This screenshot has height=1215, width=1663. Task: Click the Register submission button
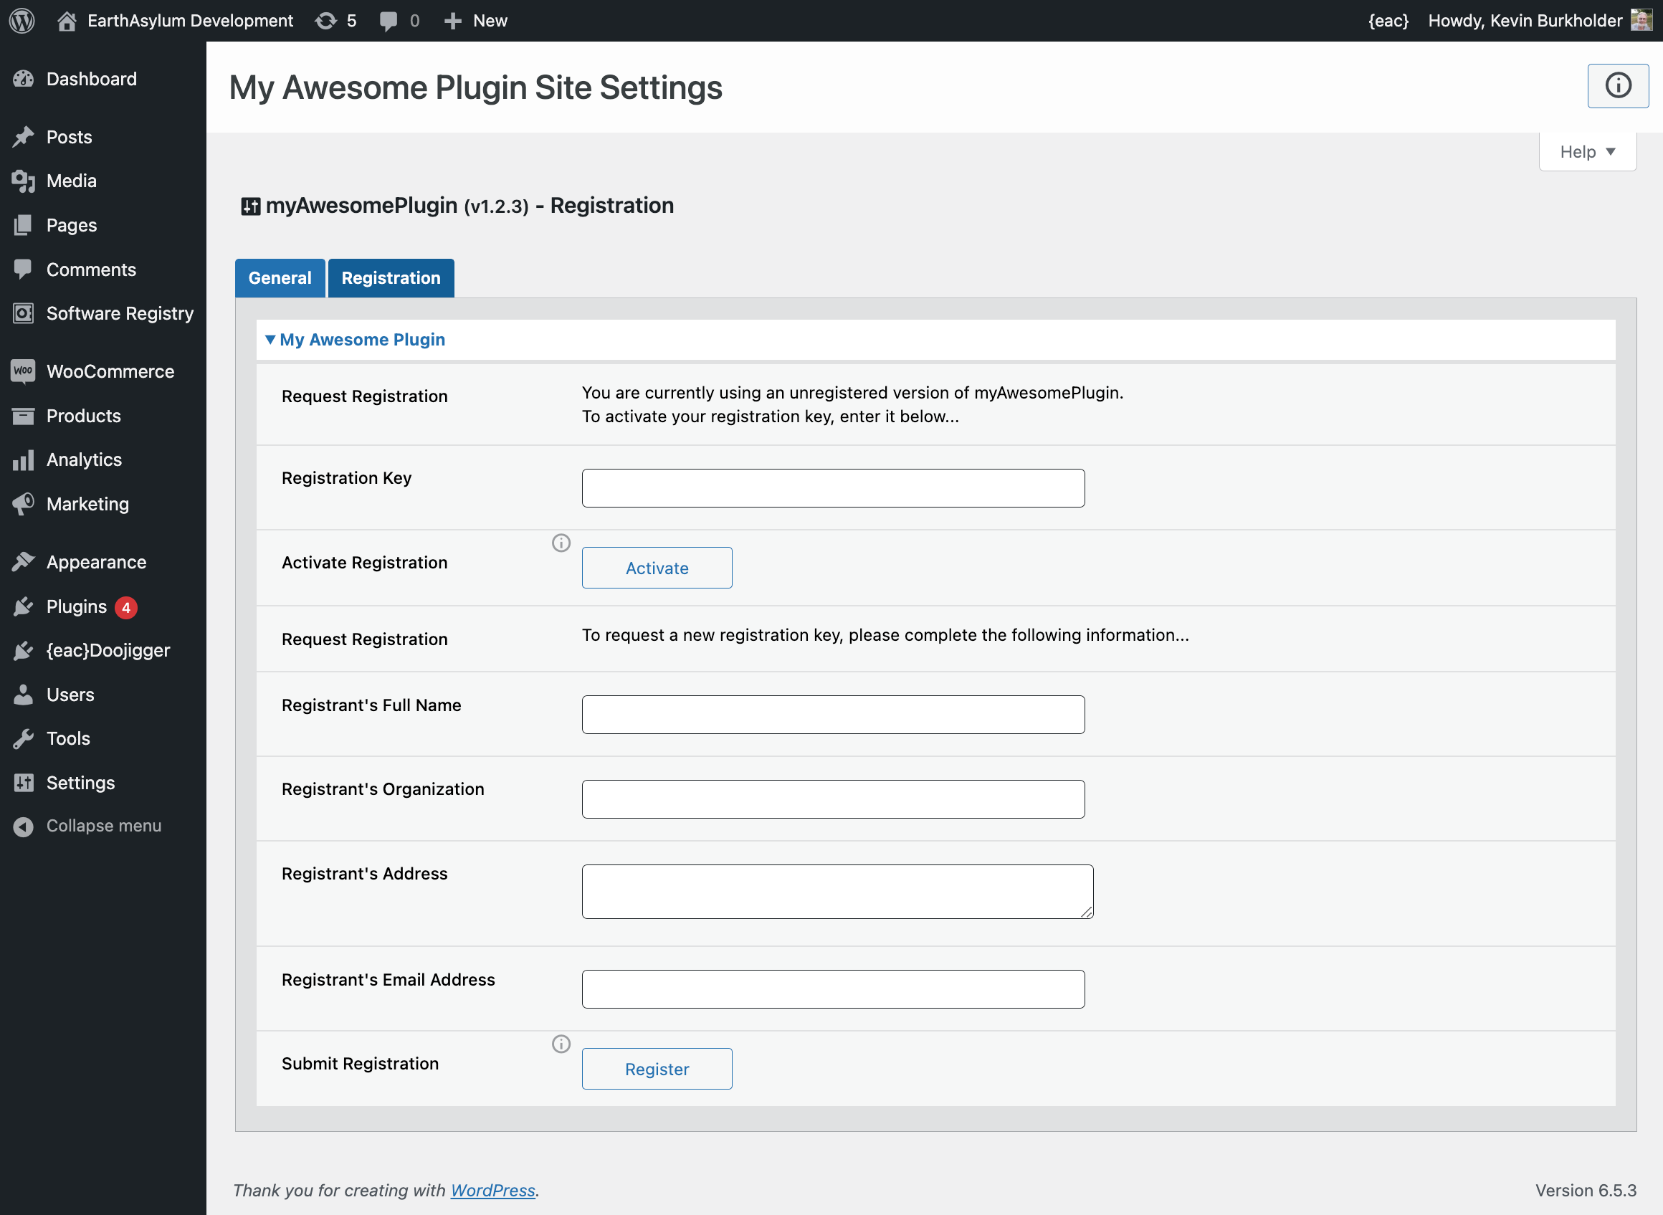point(657,1068)
